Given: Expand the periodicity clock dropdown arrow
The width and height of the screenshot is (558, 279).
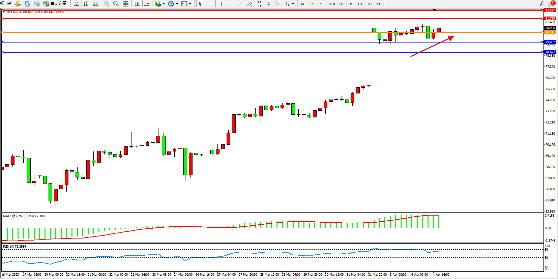Looking at the screenshot, I should click(177, 4).
